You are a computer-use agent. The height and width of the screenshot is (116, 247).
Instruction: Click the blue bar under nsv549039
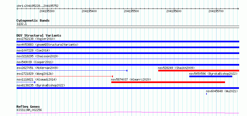[128, 65]
